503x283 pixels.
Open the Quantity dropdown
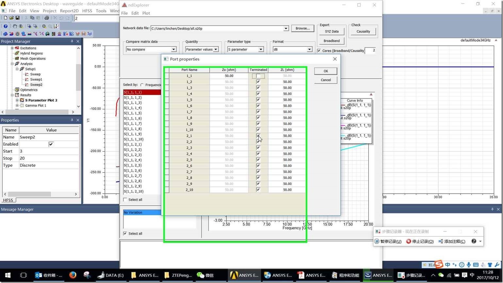[216, 49]
